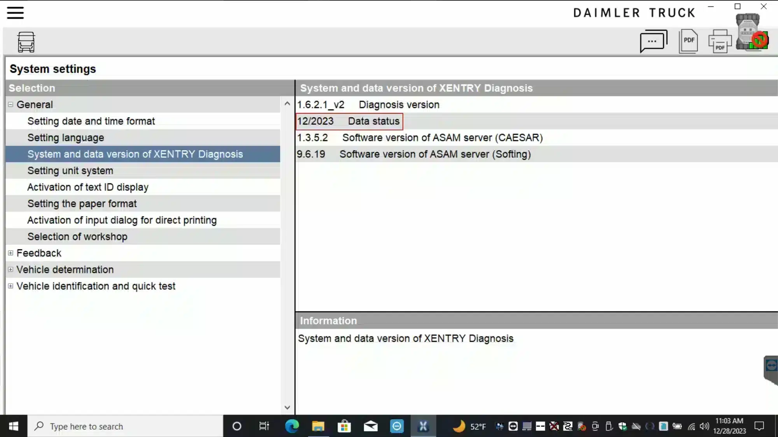Screen dimensions: 778x437
Task: Open the notification center icon
Action: point(759,426)
